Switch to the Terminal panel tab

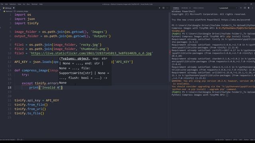pos(176,8)
